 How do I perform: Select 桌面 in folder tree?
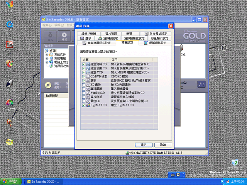click(52, 50)
